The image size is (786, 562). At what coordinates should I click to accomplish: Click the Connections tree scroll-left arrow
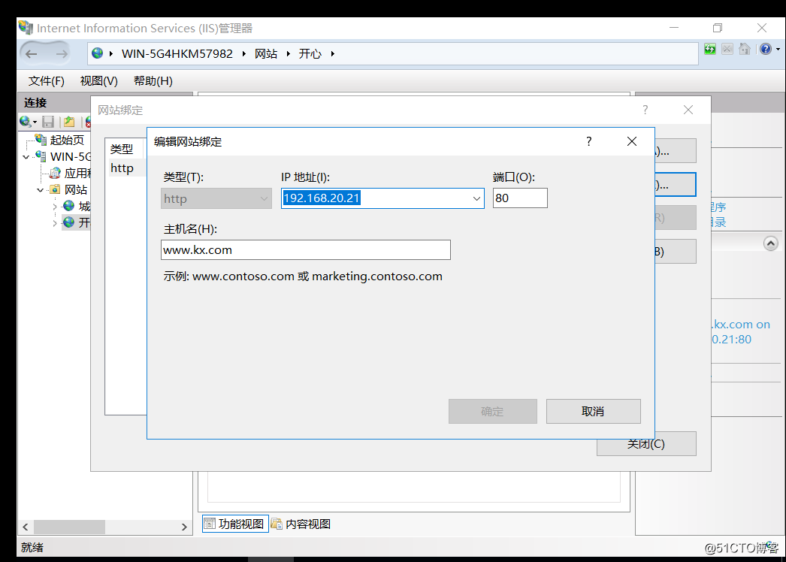click(x=26, y=527)
